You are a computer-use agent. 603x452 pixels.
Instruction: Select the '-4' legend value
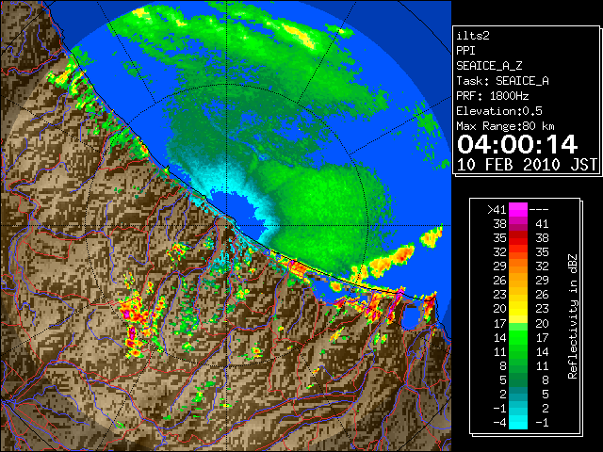pyautogui.click(x=499, y=423)
